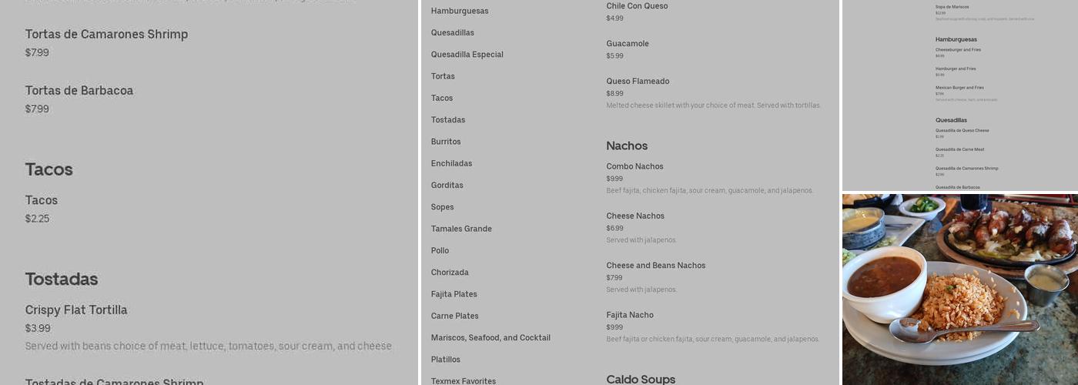
Task: Select Burritos in the category list
Action: (446, 142)
